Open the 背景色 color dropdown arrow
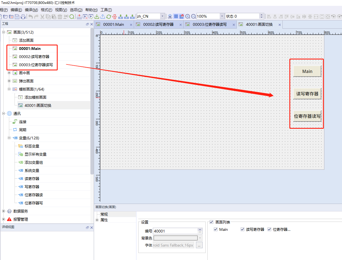The image size is (342, 260). [200, 238]
